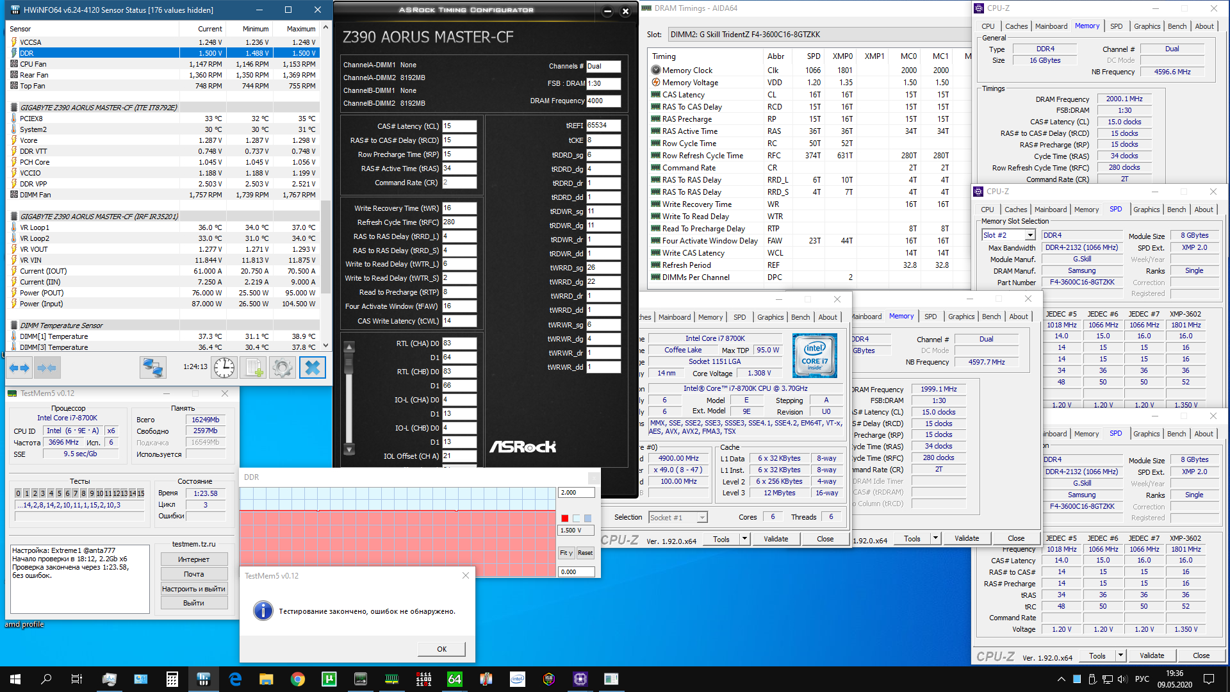Click Reset button on DDR graph

(585, 553)
